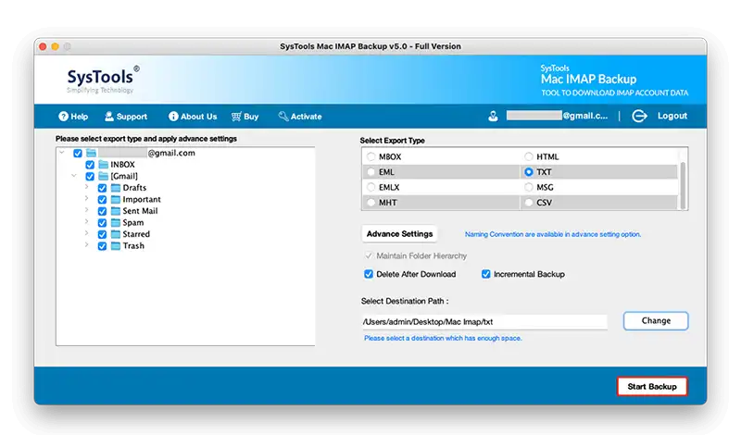This screenshot has width=741, height=435.
Task: Click the INBOX folder label
Action: point(123,165)
